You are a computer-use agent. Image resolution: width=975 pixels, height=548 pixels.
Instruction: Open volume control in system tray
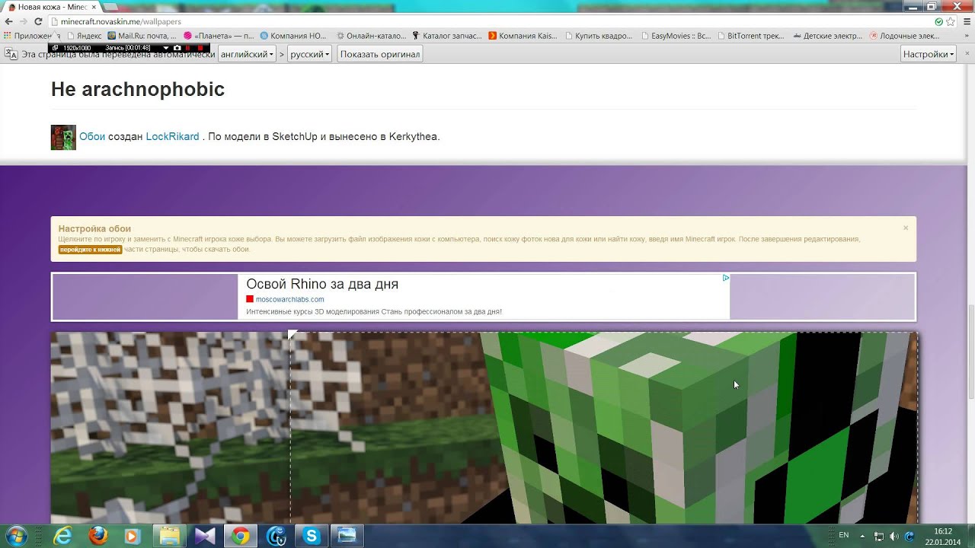point(893,536)
